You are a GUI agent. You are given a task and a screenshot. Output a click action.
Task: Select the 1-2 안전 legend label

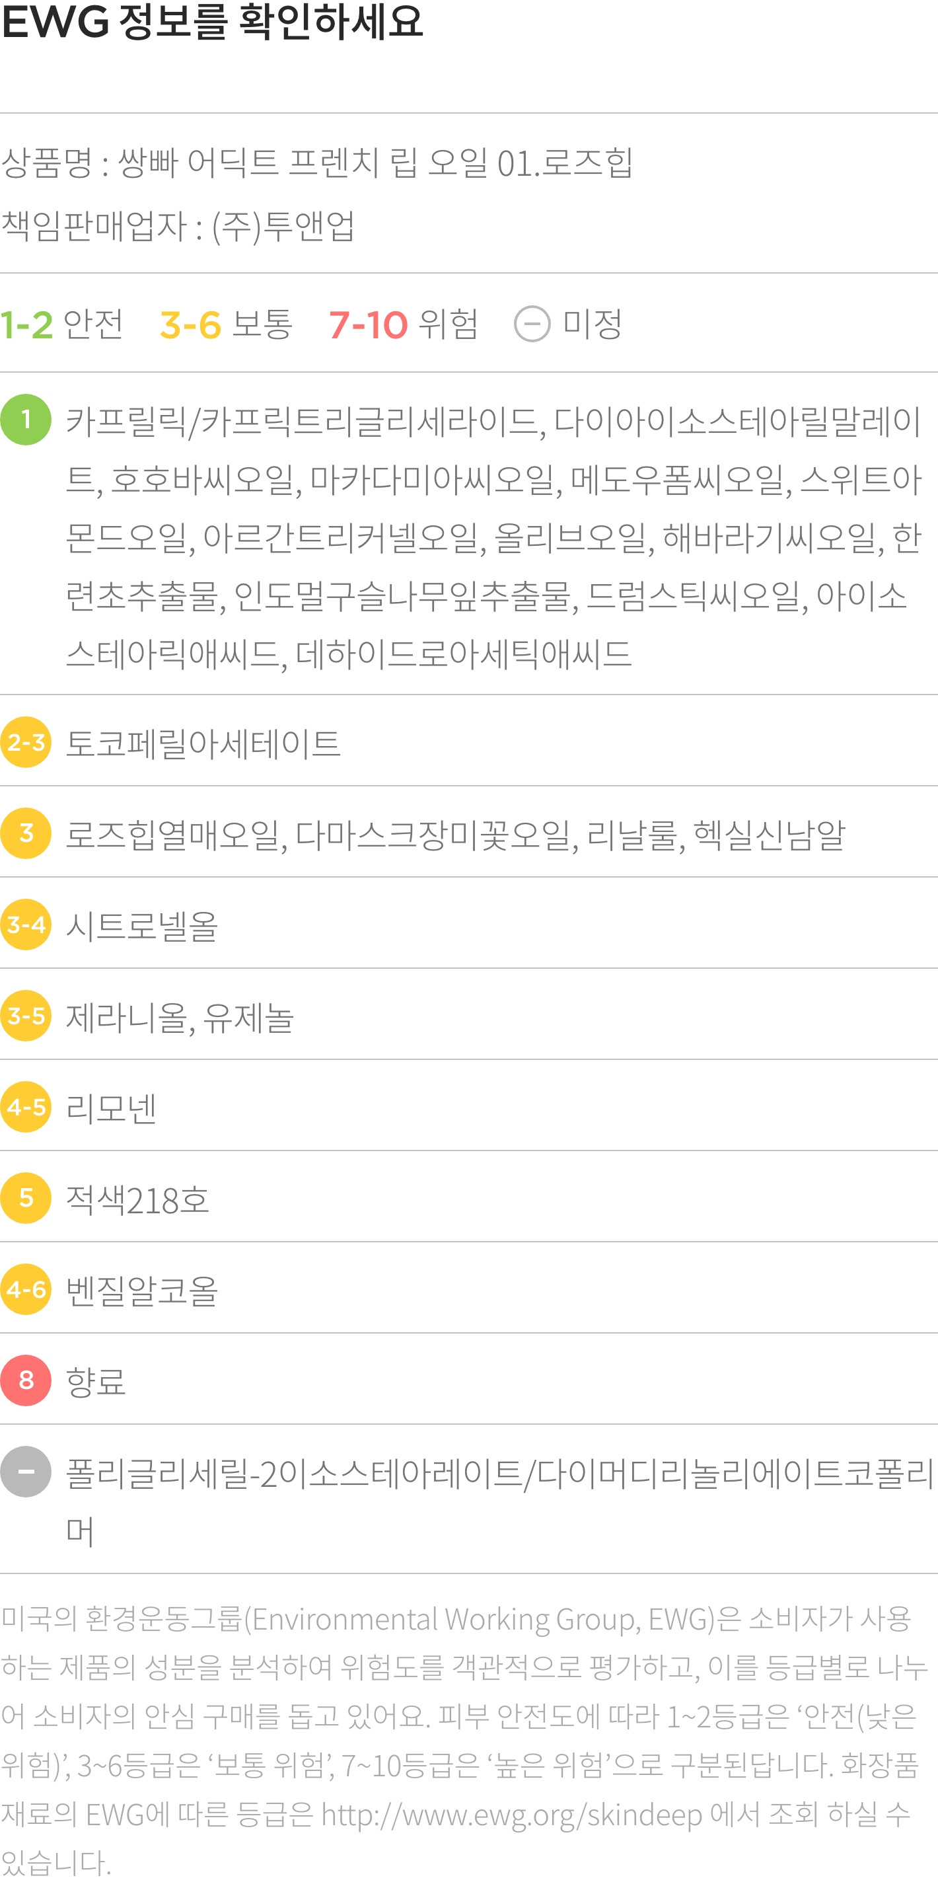pos(62,324)
